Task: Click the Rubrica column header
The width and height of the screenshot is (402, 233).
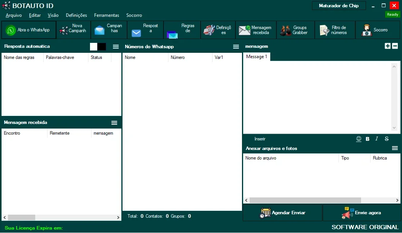Action: [385, 158]
